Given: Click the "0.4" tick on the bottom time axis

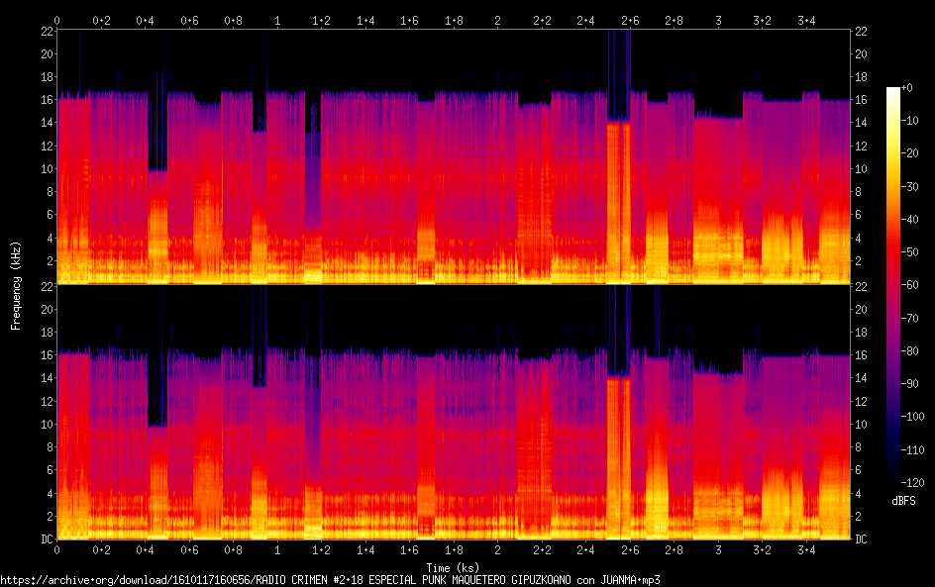Looking at the screenshot, I should coord(145,550).
